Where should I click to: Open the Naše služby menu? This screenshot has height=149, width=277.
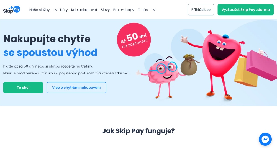[39, 10]
